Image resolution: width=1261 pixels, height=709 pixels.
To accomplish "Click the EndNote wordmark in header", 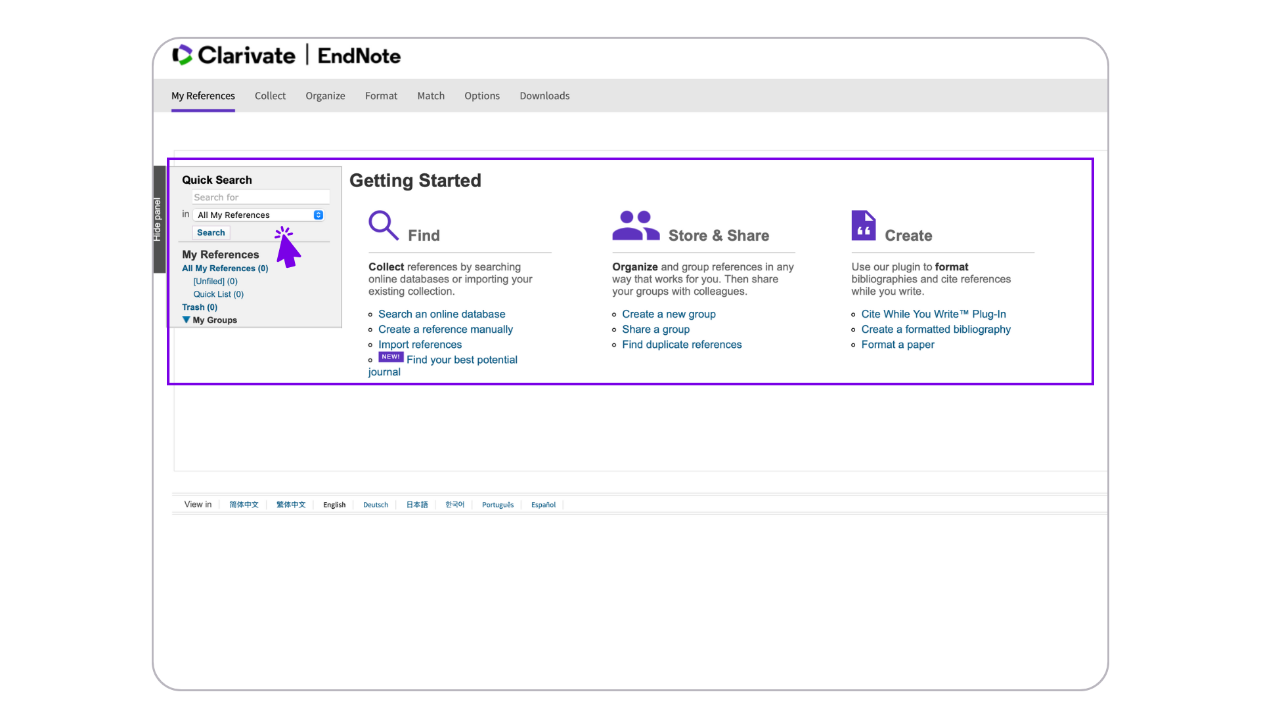I will coord(359,56).
